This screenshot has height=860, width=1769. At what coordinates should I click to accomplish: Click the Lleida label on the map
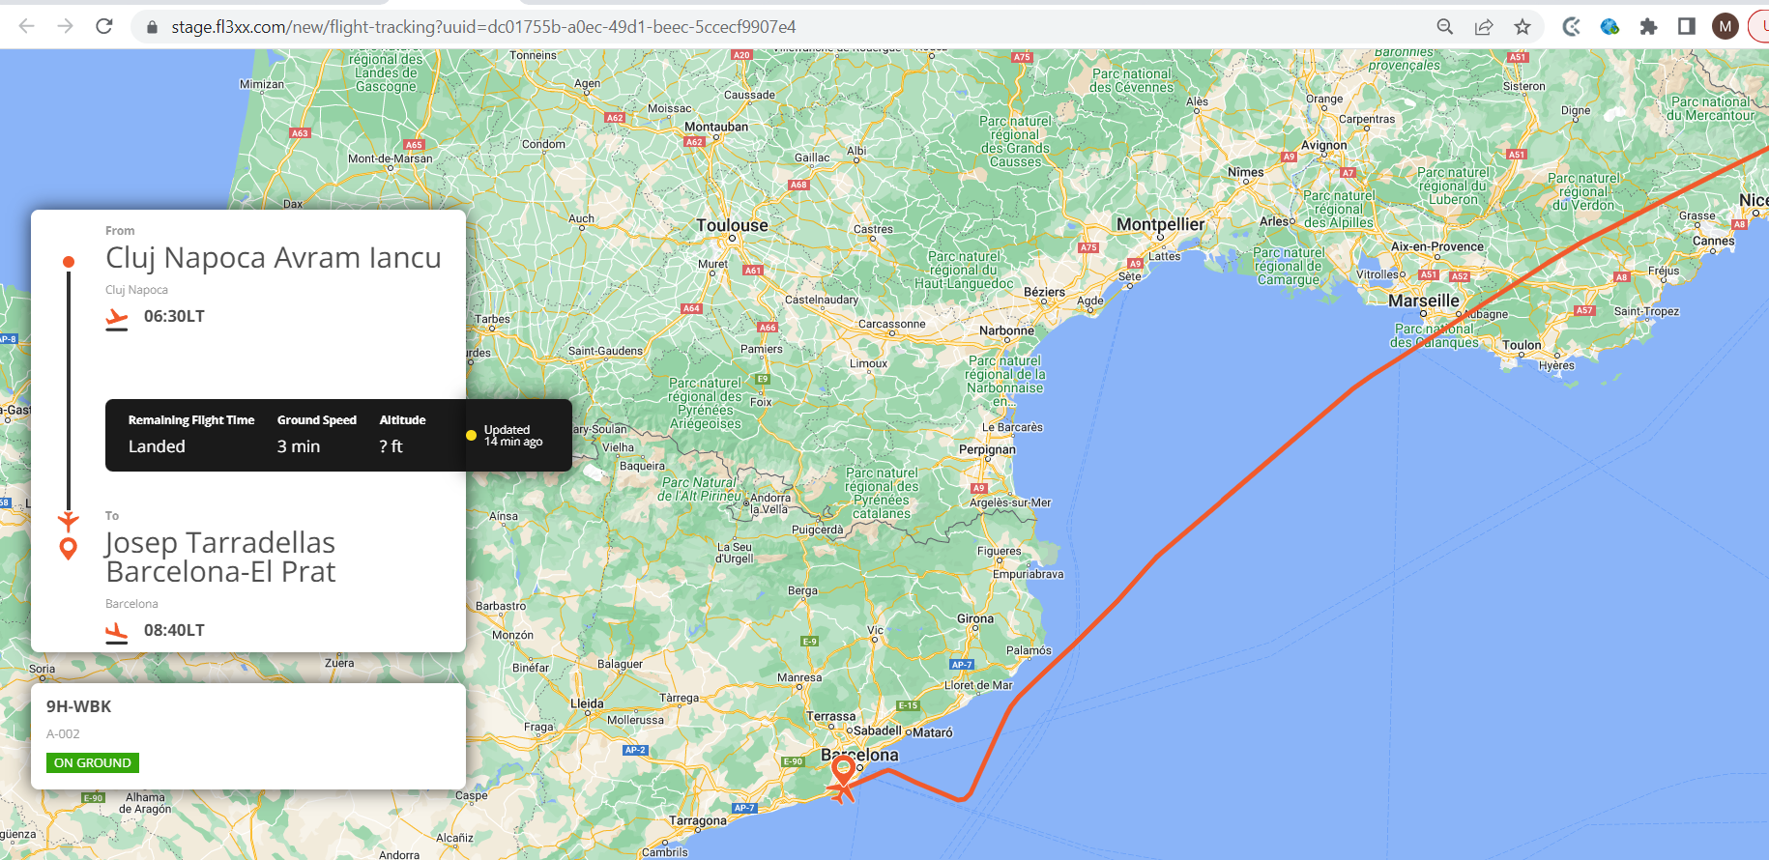coord(587,703)
